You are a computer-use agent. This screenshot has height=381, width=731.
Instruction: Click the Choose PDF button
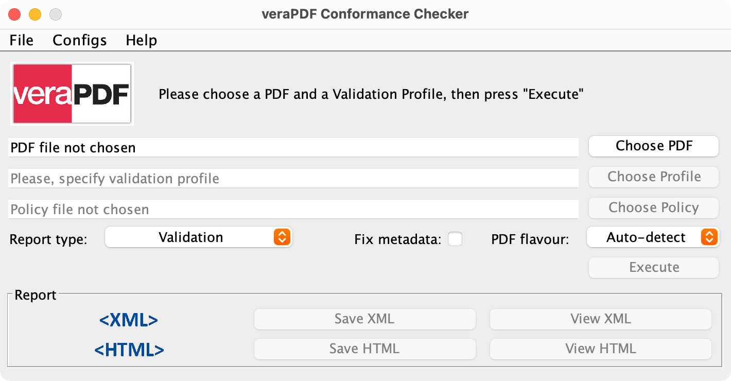tap(654, 146)
